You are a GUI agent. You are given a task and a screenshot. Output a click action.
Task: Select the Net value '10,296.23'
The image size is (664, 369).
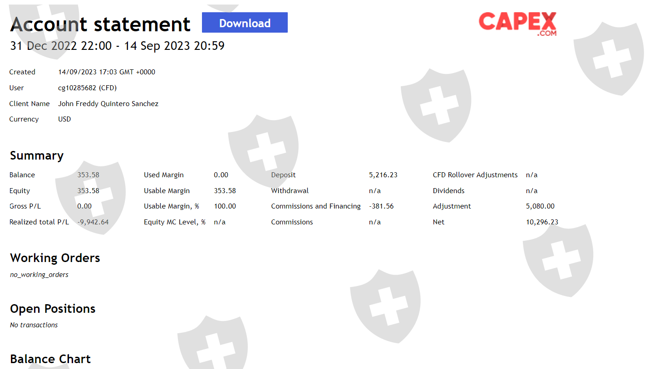542,222
